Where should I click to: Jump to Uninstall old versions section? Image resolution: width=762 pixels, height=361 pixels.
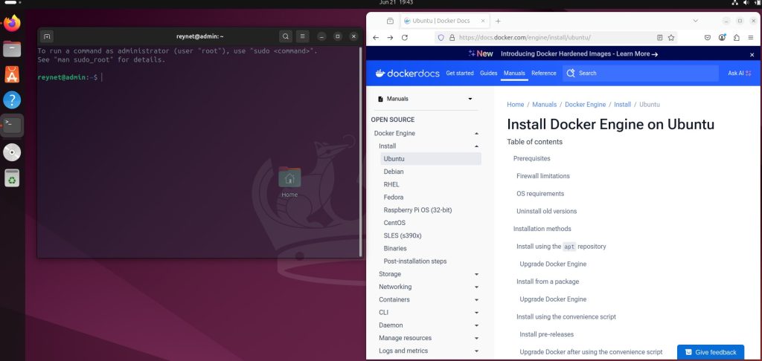547,211
